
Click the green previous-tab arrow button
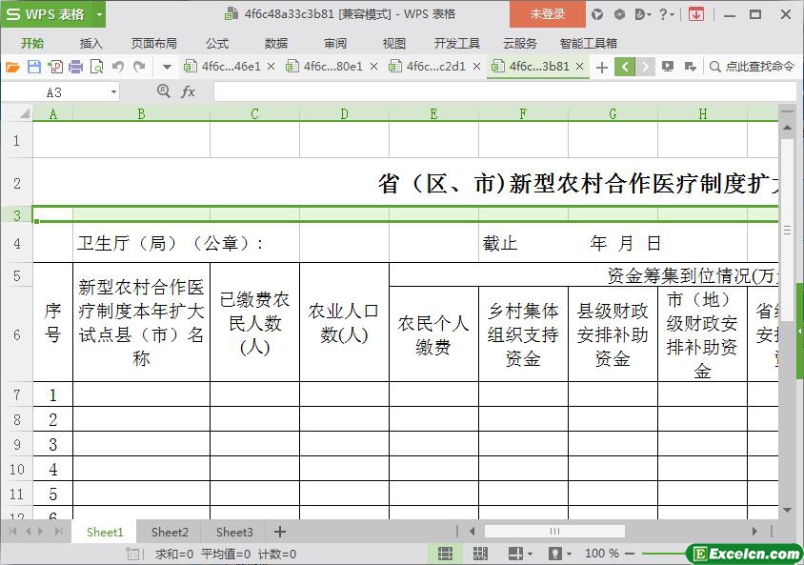point(625,67)
